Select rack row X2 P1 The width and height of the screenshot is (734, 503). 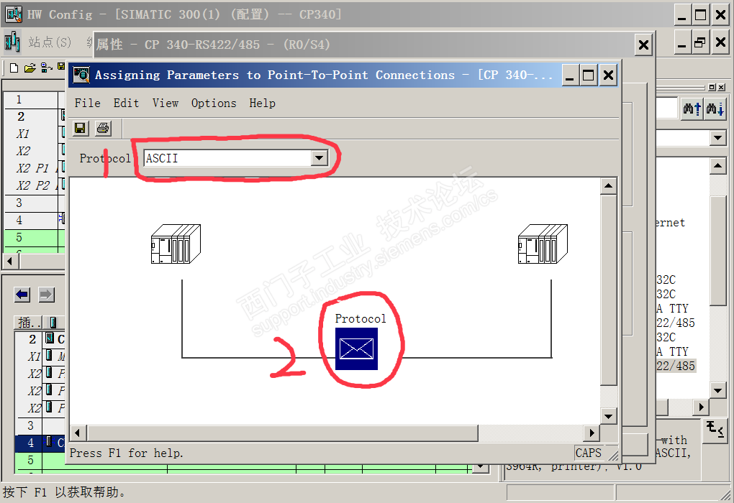34,168
